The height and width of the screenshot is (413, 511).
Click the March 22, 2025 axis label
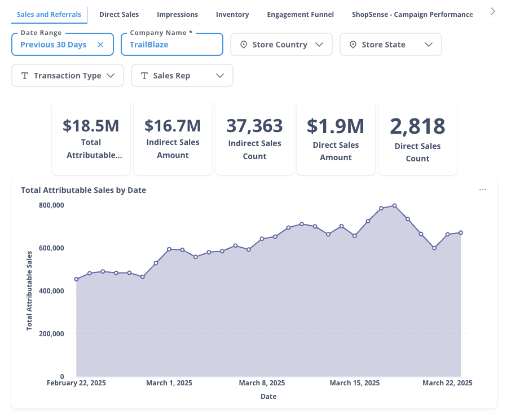[447, 383]
